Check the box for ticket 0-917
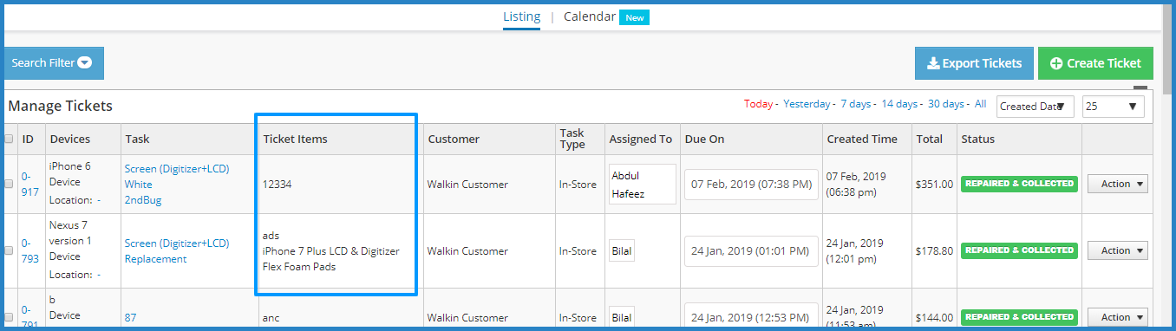 click(x=10, y=184)
